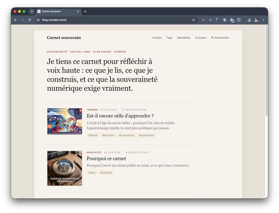Image resolution: width=279 pixels, height=213 pixels.
Task: Click the first yellow extension icon
Action: click(203, 20)
